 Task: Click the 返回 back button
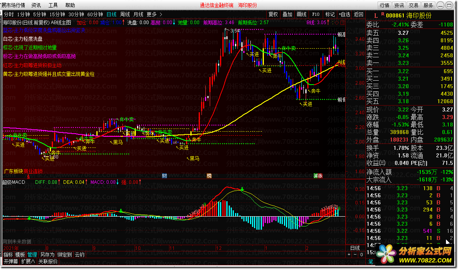359,14
